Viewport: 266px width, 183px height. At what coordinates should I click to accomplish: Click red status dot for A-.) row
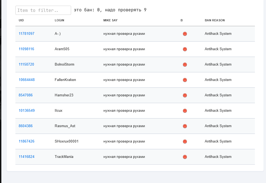point(185,34)
